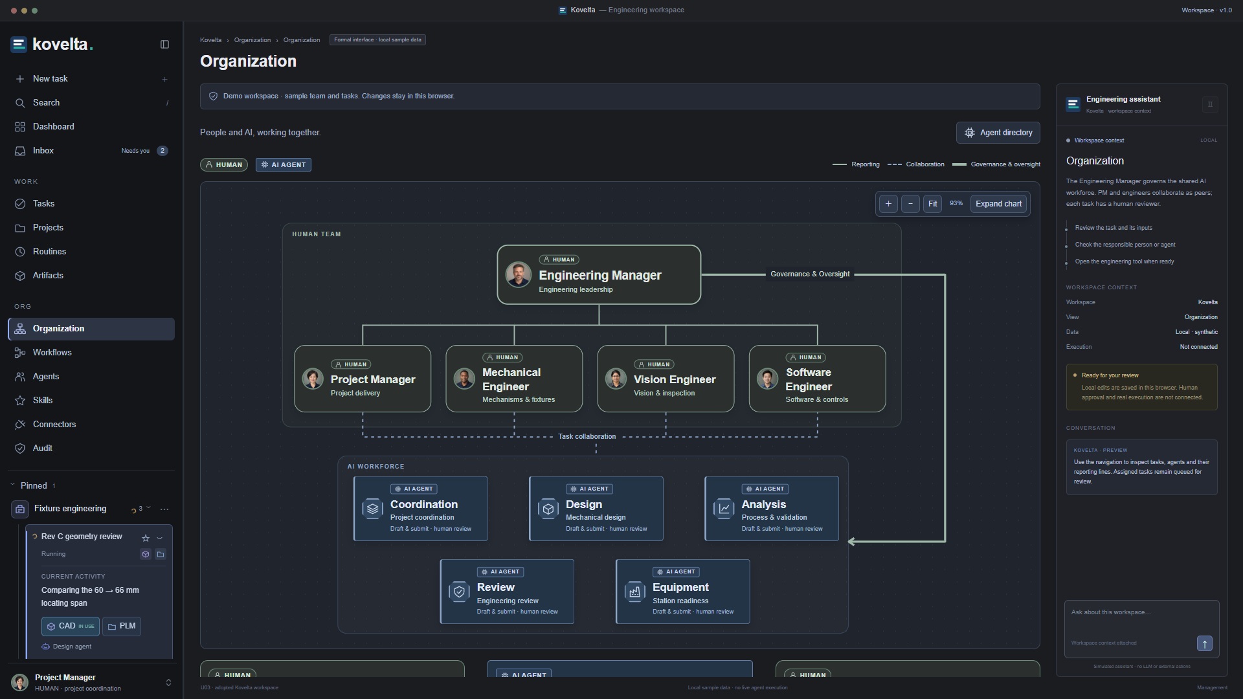
Task: Collapse the Pinned section
Action: (x=12, y=485)
